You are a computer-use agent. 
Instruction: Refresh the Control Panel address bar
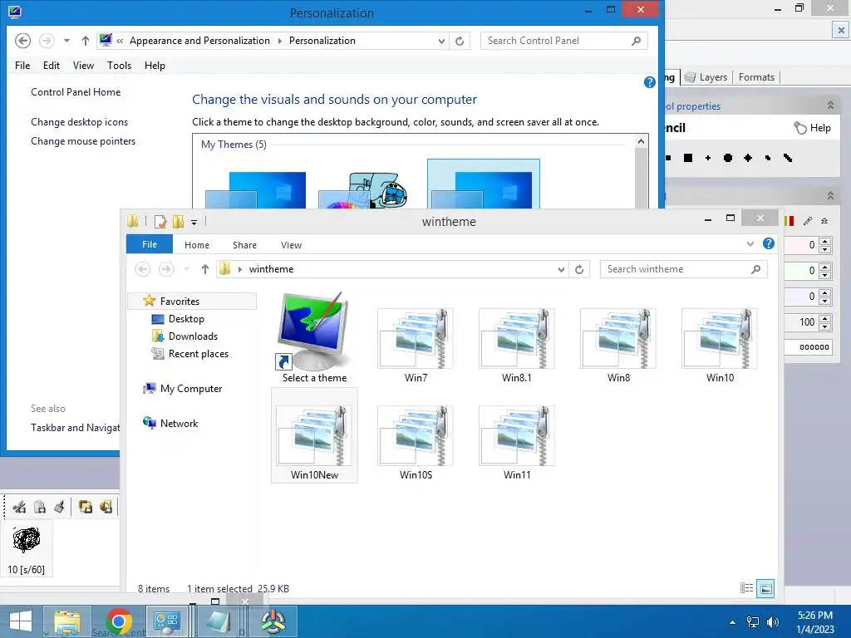click(x=459, y=41)
